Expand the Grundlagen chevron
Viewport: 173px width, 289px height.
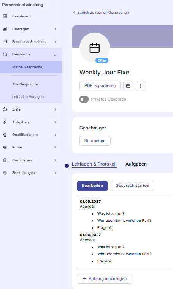coord(55,160)
